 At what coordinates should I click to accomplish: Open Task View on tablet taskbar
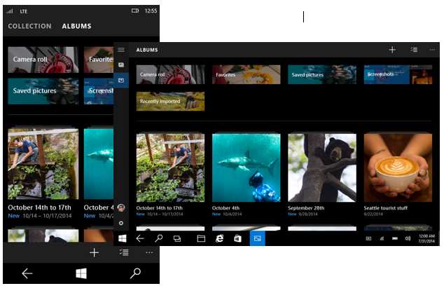click(177, 238)
